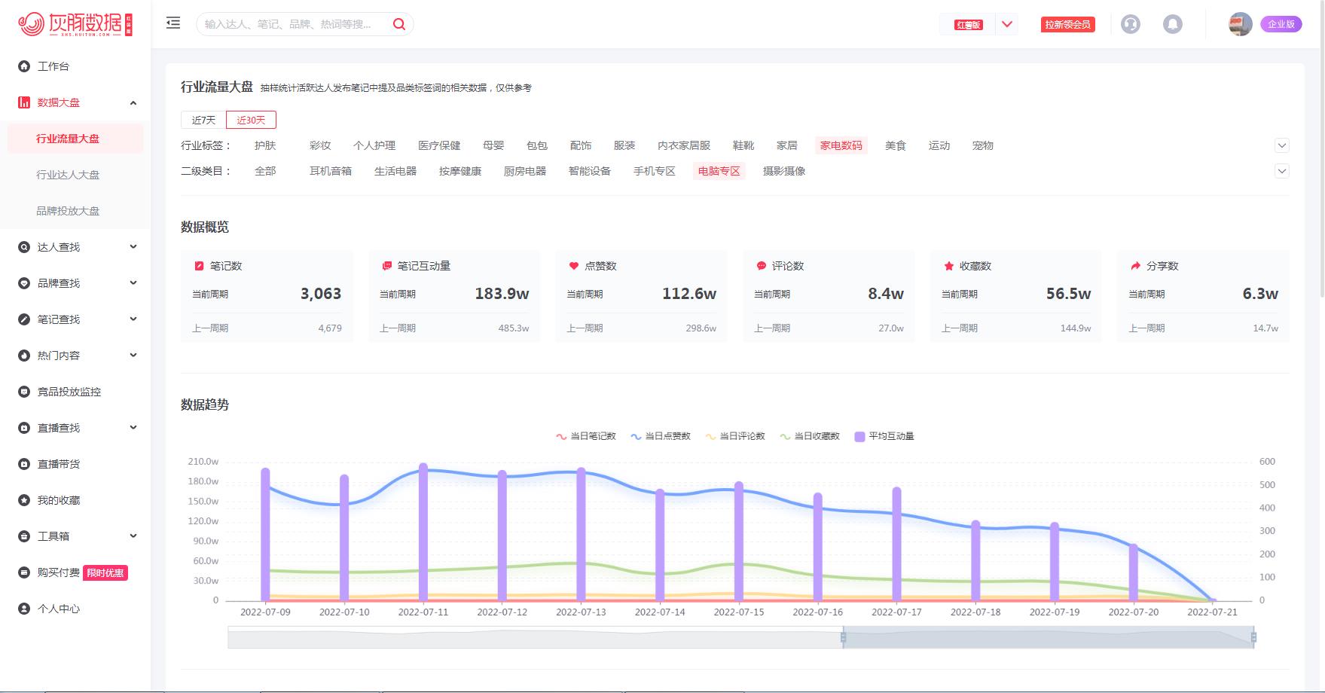Select the 彩妆 industry tag
The width and height of the screenshot is (1325, 693).
(x=320, y=145)
